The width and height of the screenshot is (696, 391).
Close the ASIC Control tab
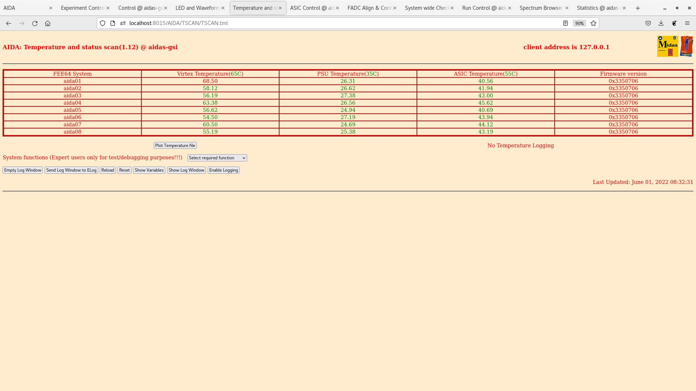(337, 8)
